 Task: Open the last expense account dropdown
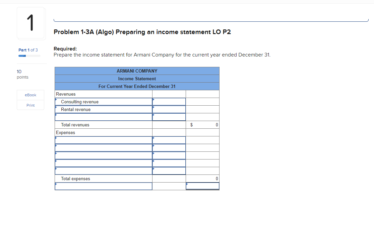[x=103, y=171]
